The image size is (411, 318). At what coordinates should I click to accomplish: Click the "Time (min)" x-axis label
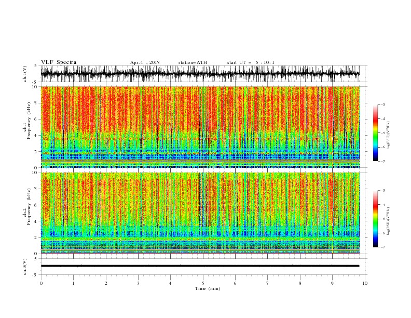tap(208, 288)
